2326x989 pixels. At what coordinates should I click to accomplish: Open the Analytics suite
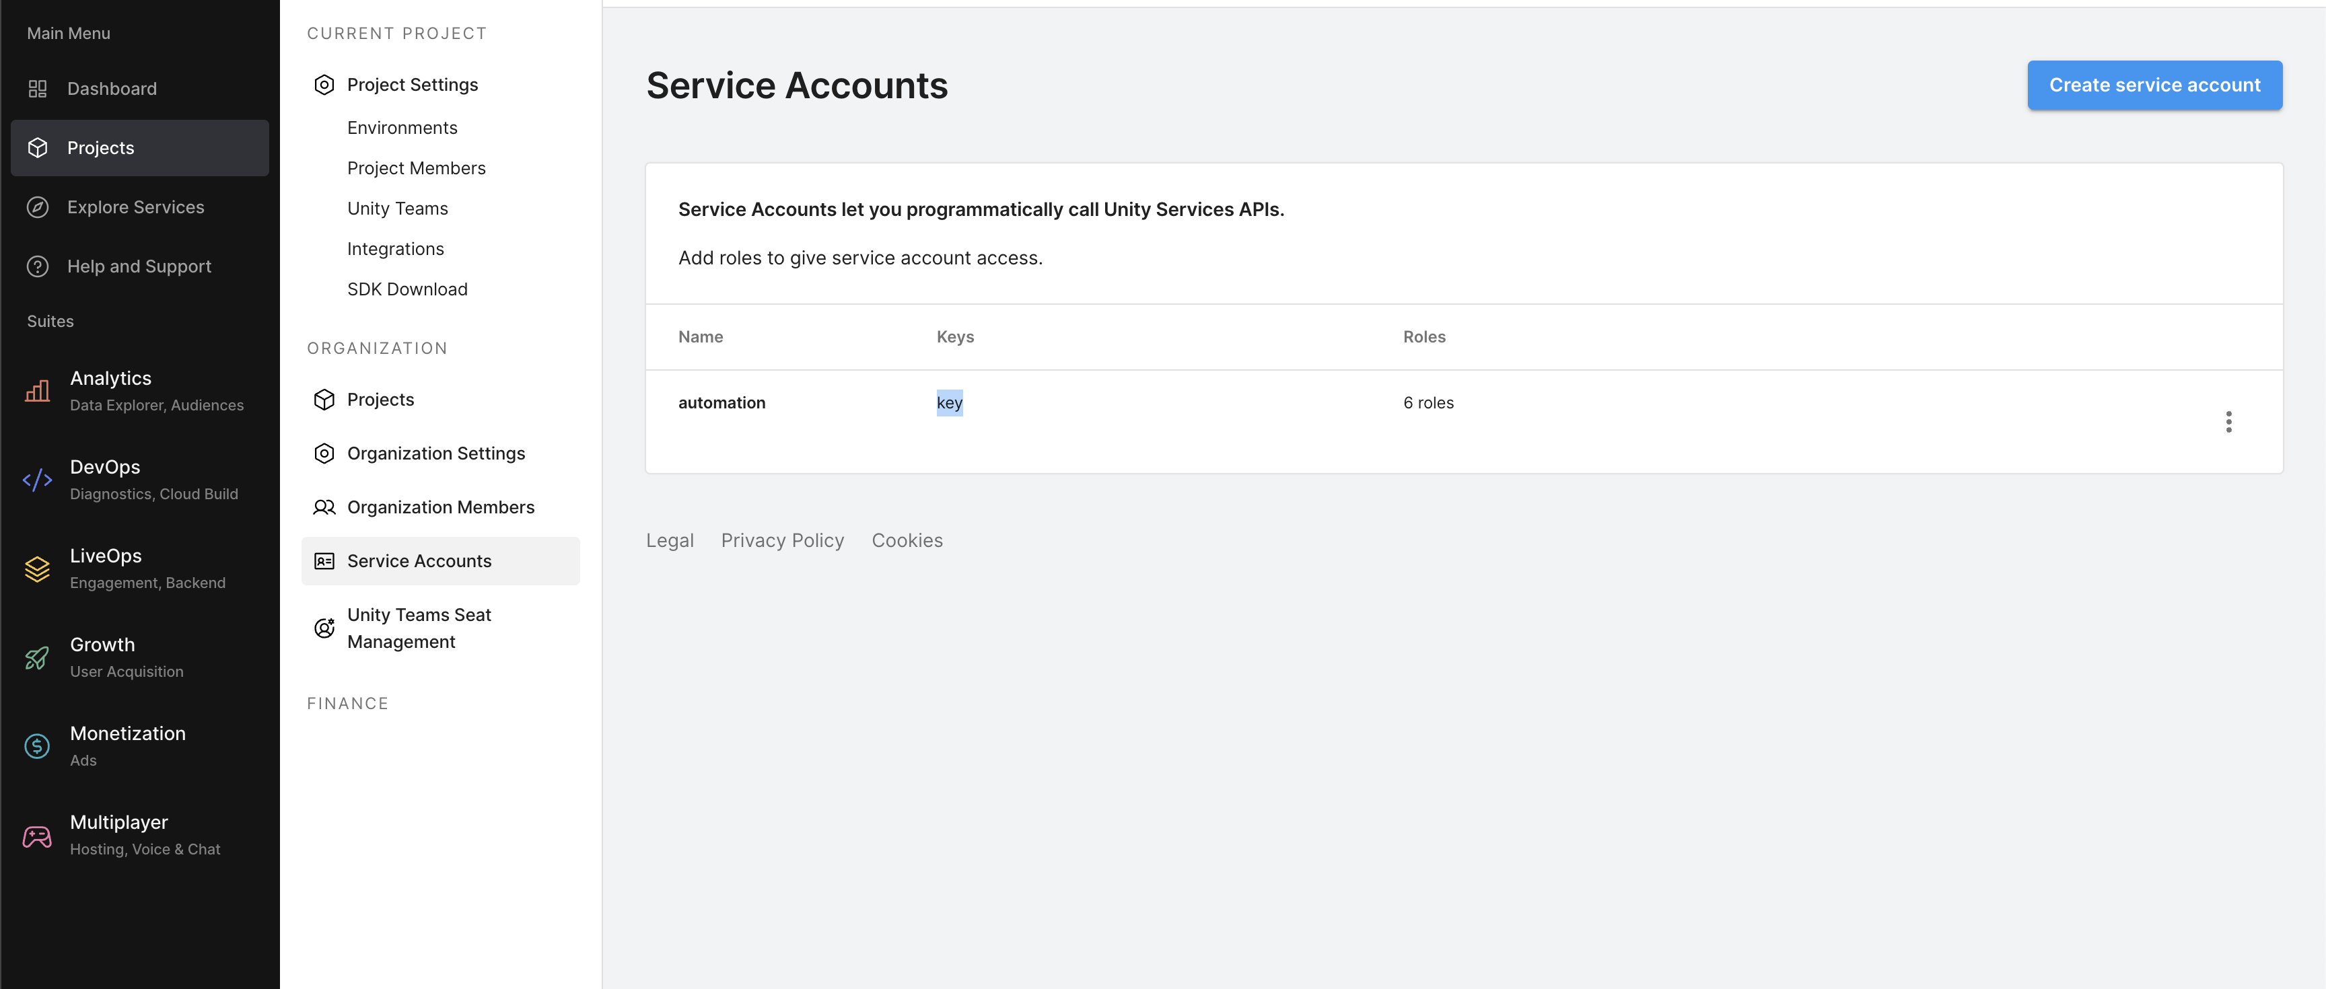[140, 391]
